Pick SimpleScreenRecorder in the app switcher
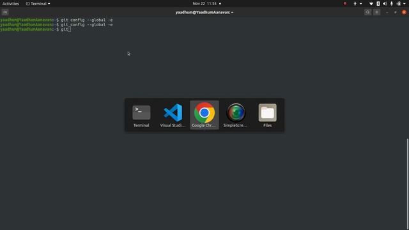This screenshot has height=230, width=409. [x=236, y=116]
